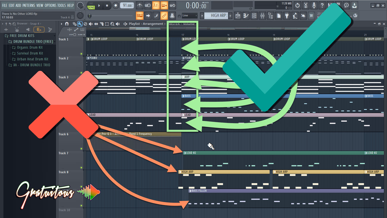This screenshot has width=387, height=218.
Task: Toggle the recording countdown button
Action: click(156, 5)
